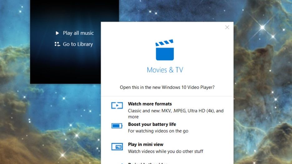This screenshot has height=164, width=292.
Task: Click 'For watching videos on the go' text
Action: [158, 131]
